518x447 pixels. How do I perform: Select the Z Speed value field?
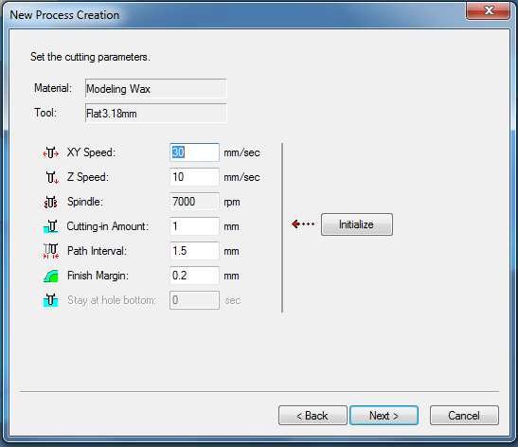(x=194, y=177)
